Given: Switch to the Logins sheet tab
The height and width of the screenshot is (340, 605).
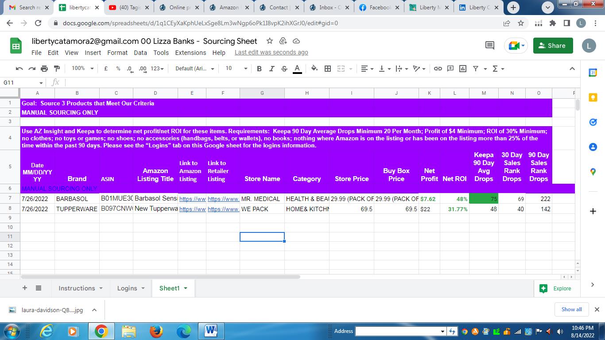Looking at the screenshot, I should (131, 288).
